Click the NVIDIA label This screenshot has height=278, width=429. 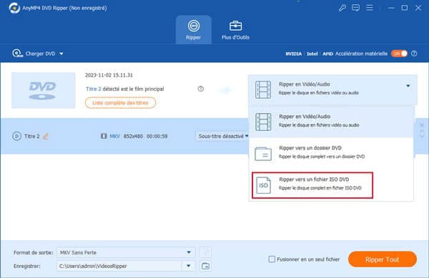click(x=294, y=54)
